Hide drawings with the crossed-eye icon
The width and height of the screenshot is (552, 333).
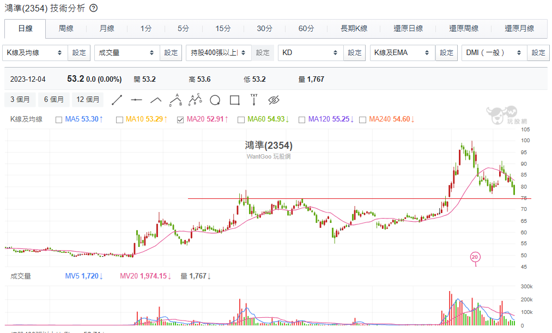tap(274, 100)
